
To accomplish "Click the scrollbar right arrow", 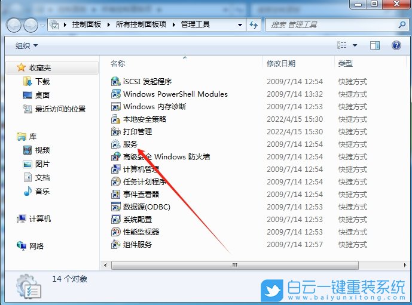I will click(405, 265).
